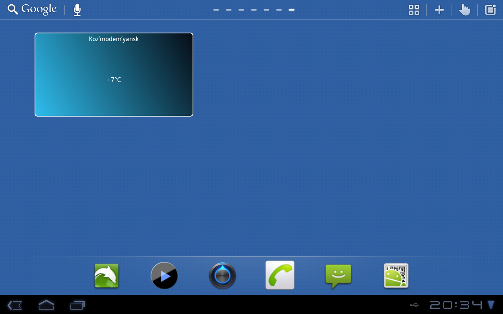Launch the green Phone dialer app
The width and height of the screenshot is (503, 314).
(x=280, y=275)
